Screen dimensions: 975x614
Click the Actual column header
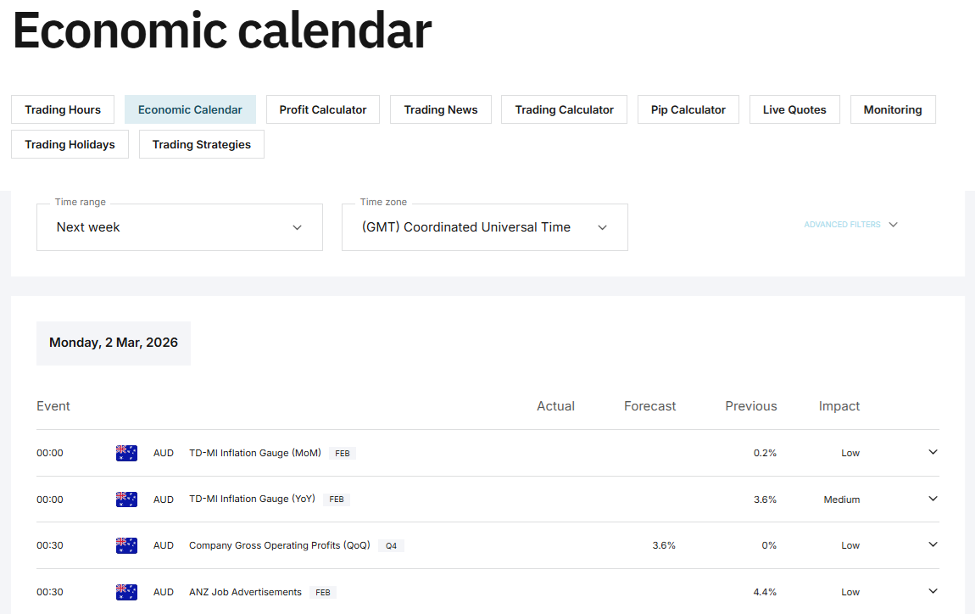coord(555,406)
